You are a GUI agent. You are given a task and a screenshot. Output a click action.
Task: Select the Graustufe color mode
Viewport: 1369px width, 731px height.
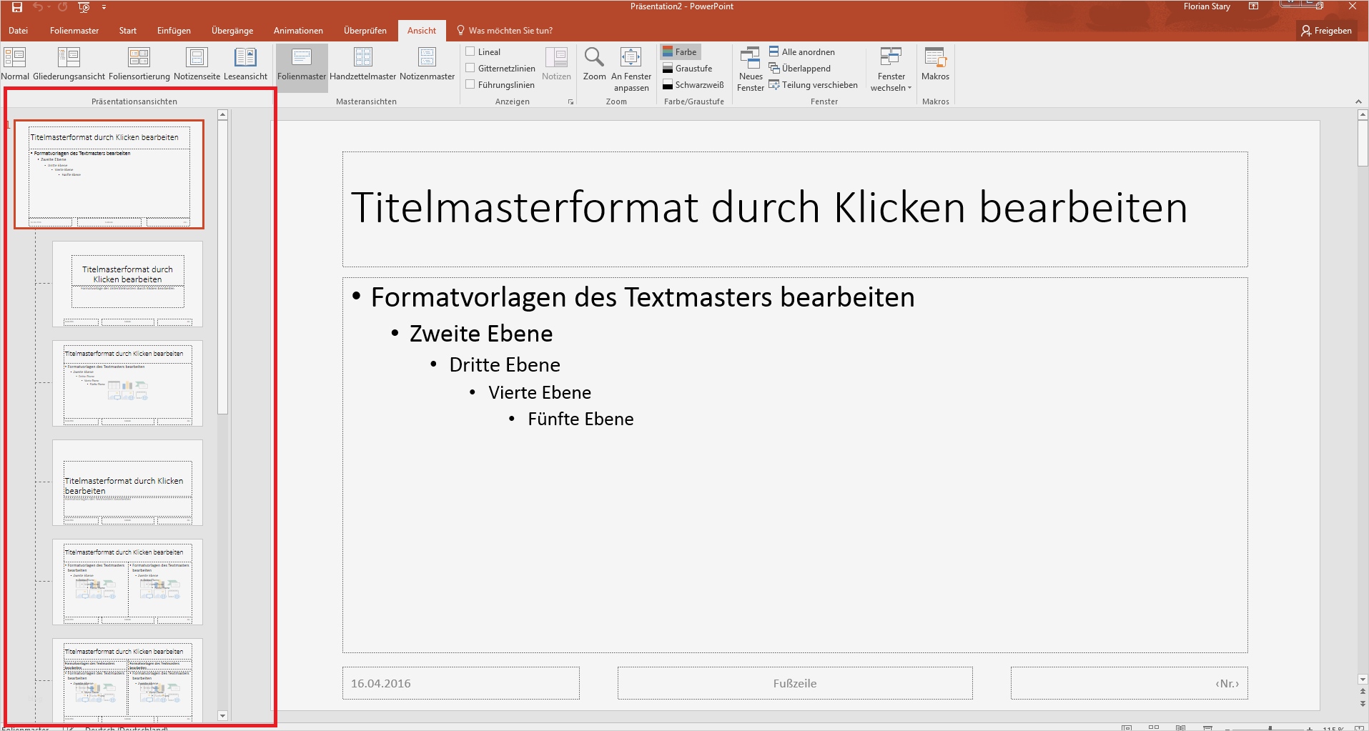(x=687, y=69)
